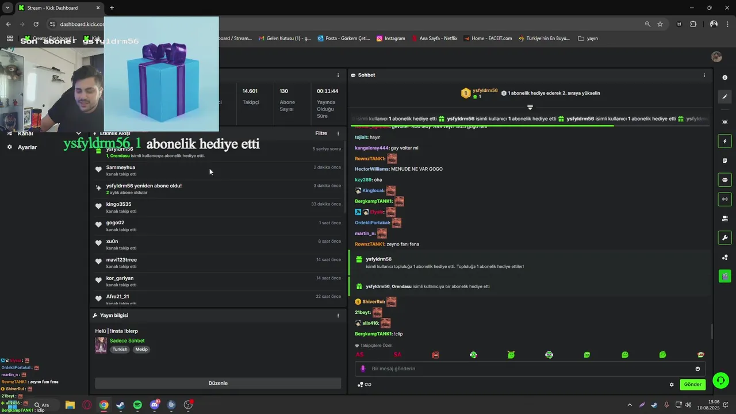Open Discord from the taskbar

coord(154,405)
